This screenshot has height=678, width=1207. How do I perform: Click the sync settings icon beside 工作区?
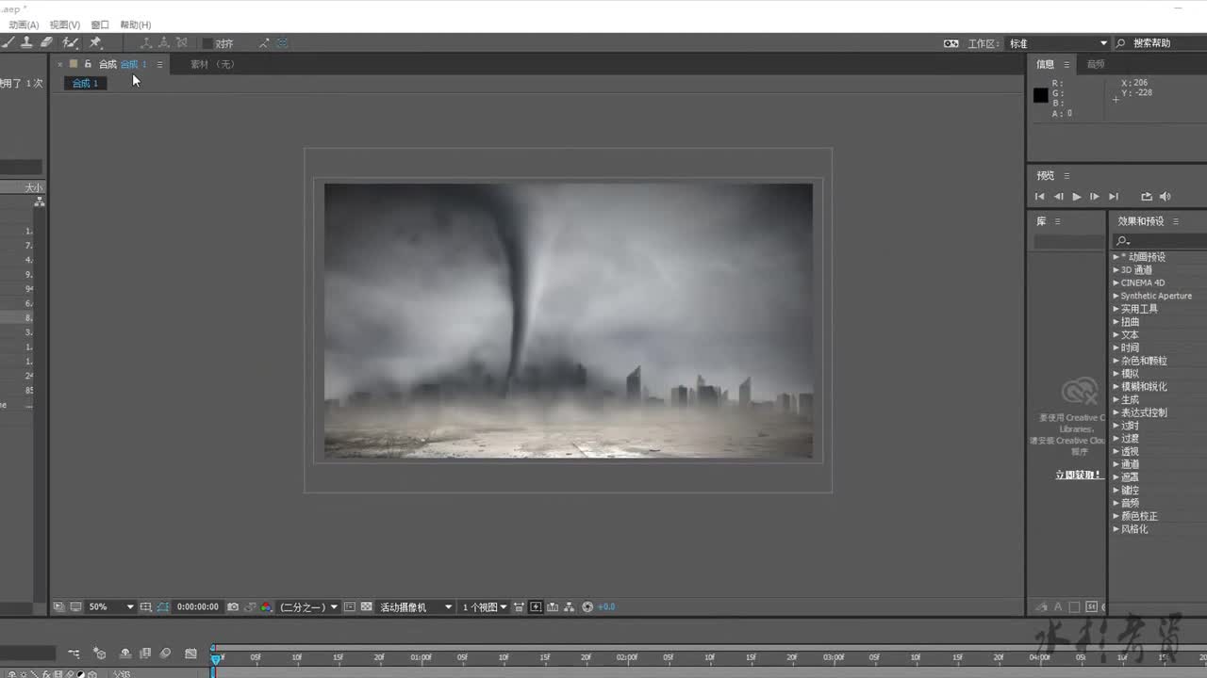click(951, 43)
